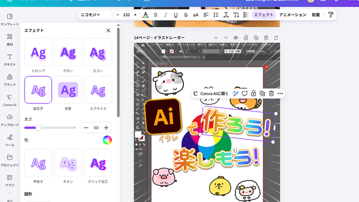Apply the グロー text effect
This screenshot has width=359, height=202.
click(68, 52)
